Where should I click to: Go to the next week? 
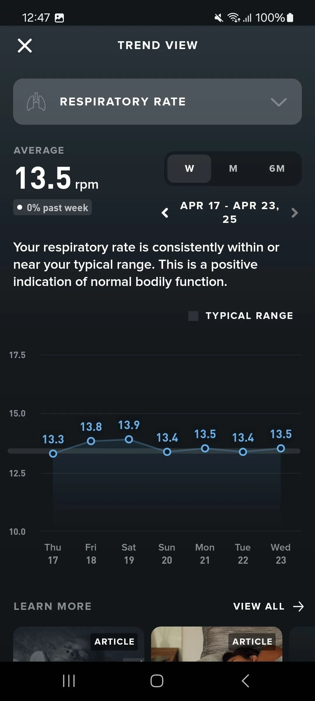(295, 213)
